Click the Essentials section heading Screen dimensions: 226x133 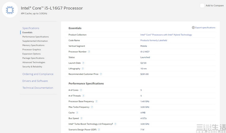coord(75,28)
